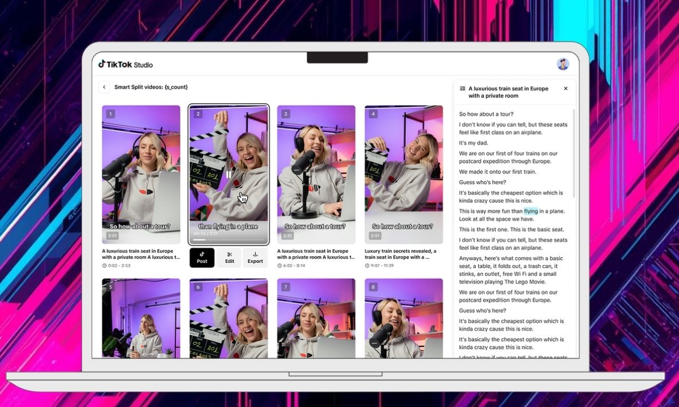
Task: Pause the playing video number 2
Action: tap(229, 175)
